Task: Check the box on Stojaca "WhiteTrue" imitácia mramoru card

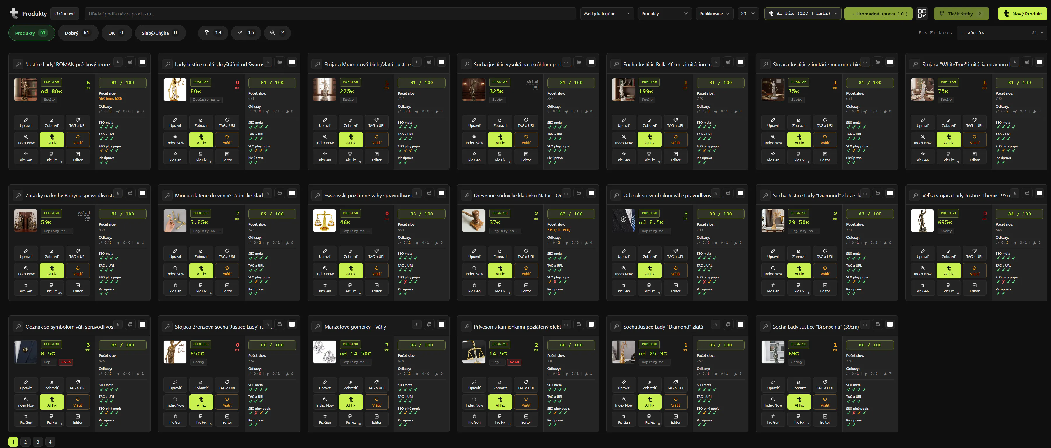Action: point(1039,62)
